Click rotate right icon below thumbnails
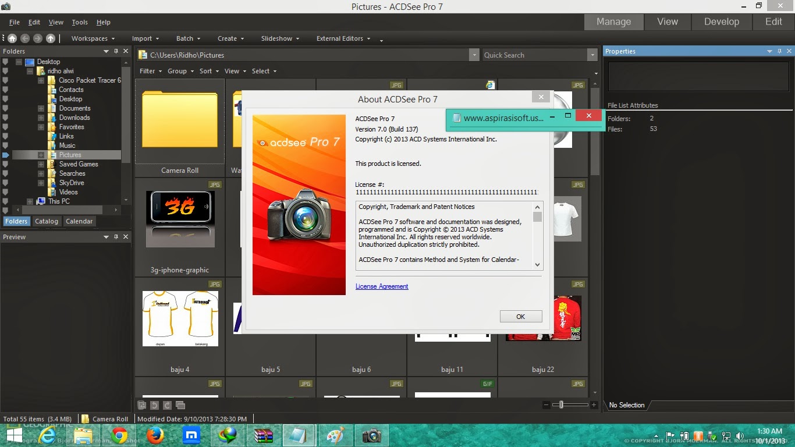Image resolution: width=795 pixels, height=447 pixels. point(167,405)
